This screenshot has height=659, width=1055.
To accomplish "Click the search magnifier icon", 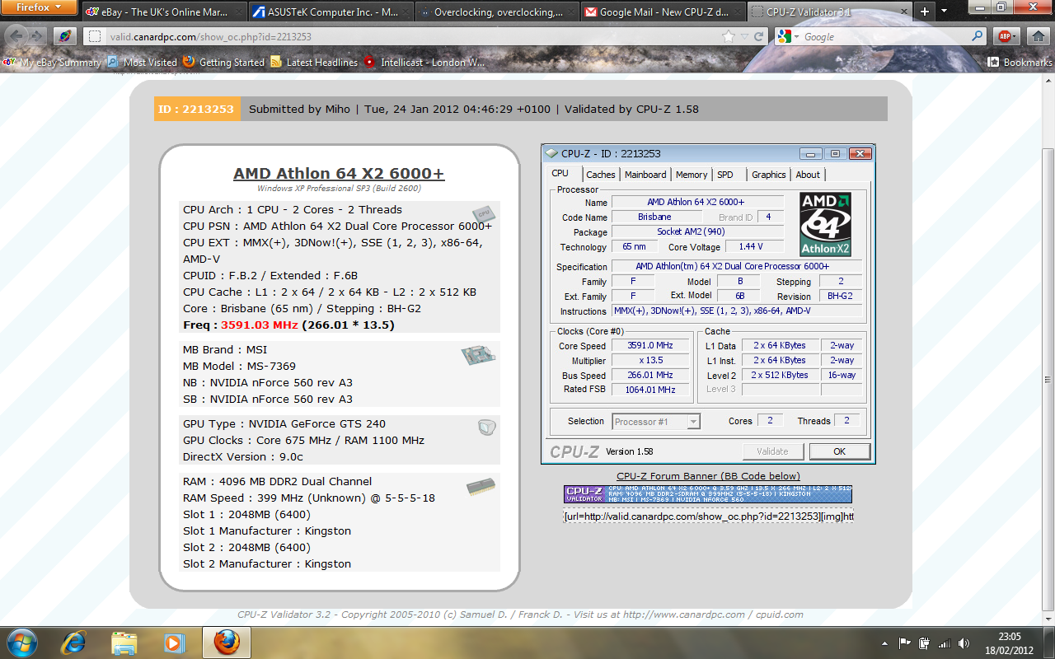I will point(978,36).
